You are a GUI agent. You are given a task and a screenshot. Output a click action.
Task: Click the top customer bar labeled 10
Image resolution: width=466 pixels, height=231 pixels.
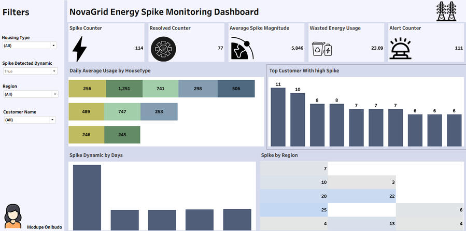pos(298,120)
